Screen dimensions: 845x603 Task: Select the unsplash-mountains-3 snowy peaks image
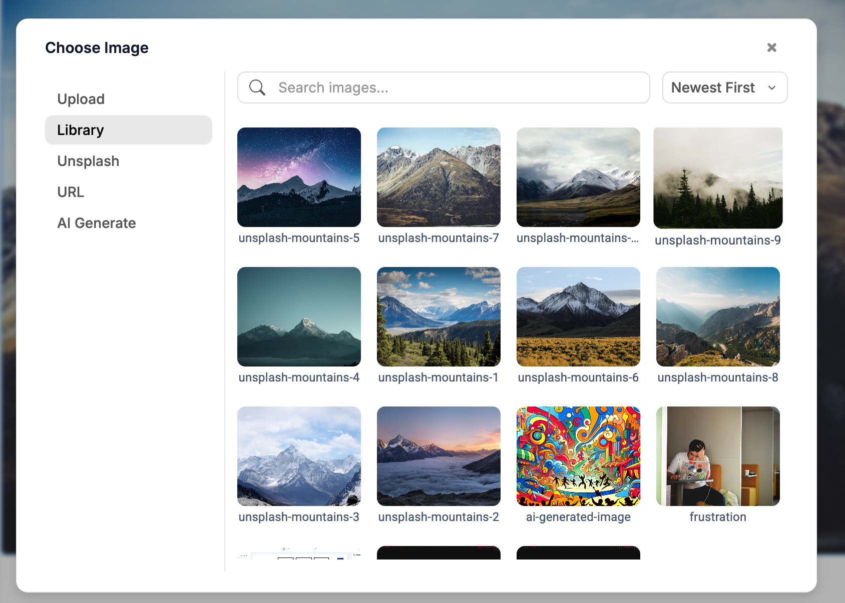point(299,456)
